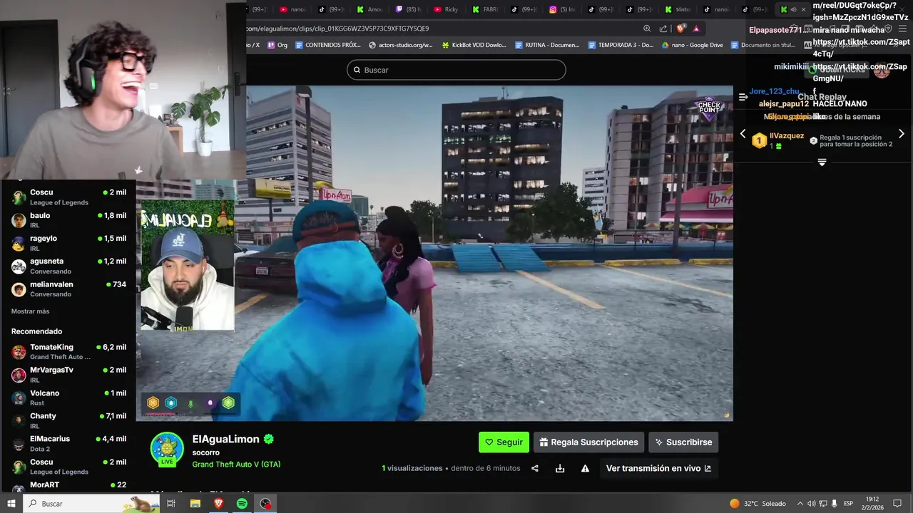Click the share page icon in address bar
The image size is (913, 513).
click(x=663, y=28)
